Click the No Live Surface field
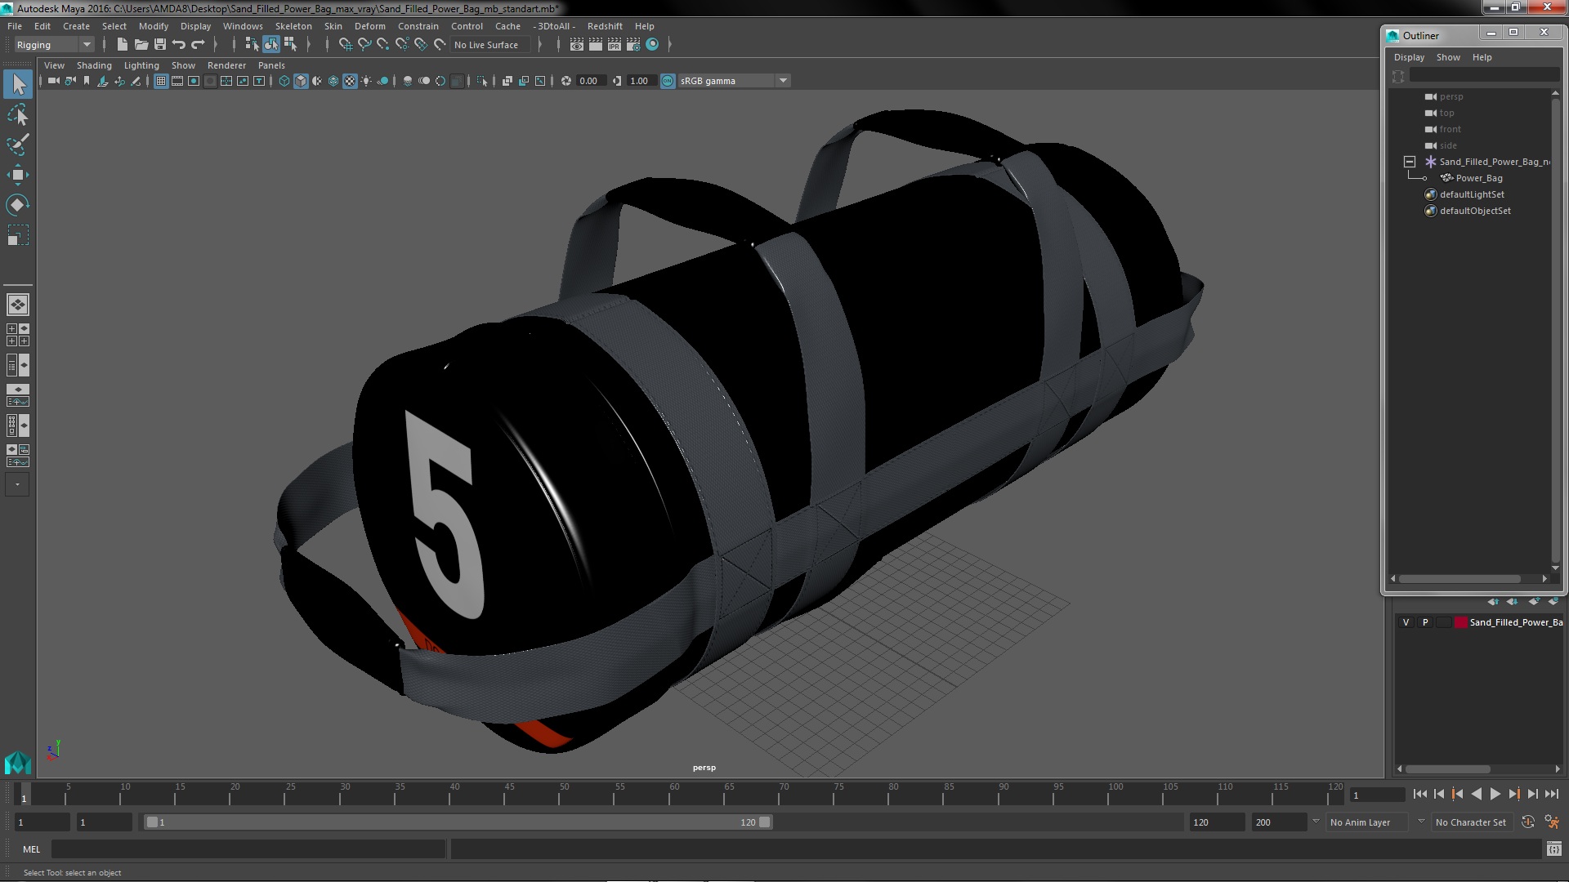The width and height of the screenshot is (1569, 882). (487, 45)
